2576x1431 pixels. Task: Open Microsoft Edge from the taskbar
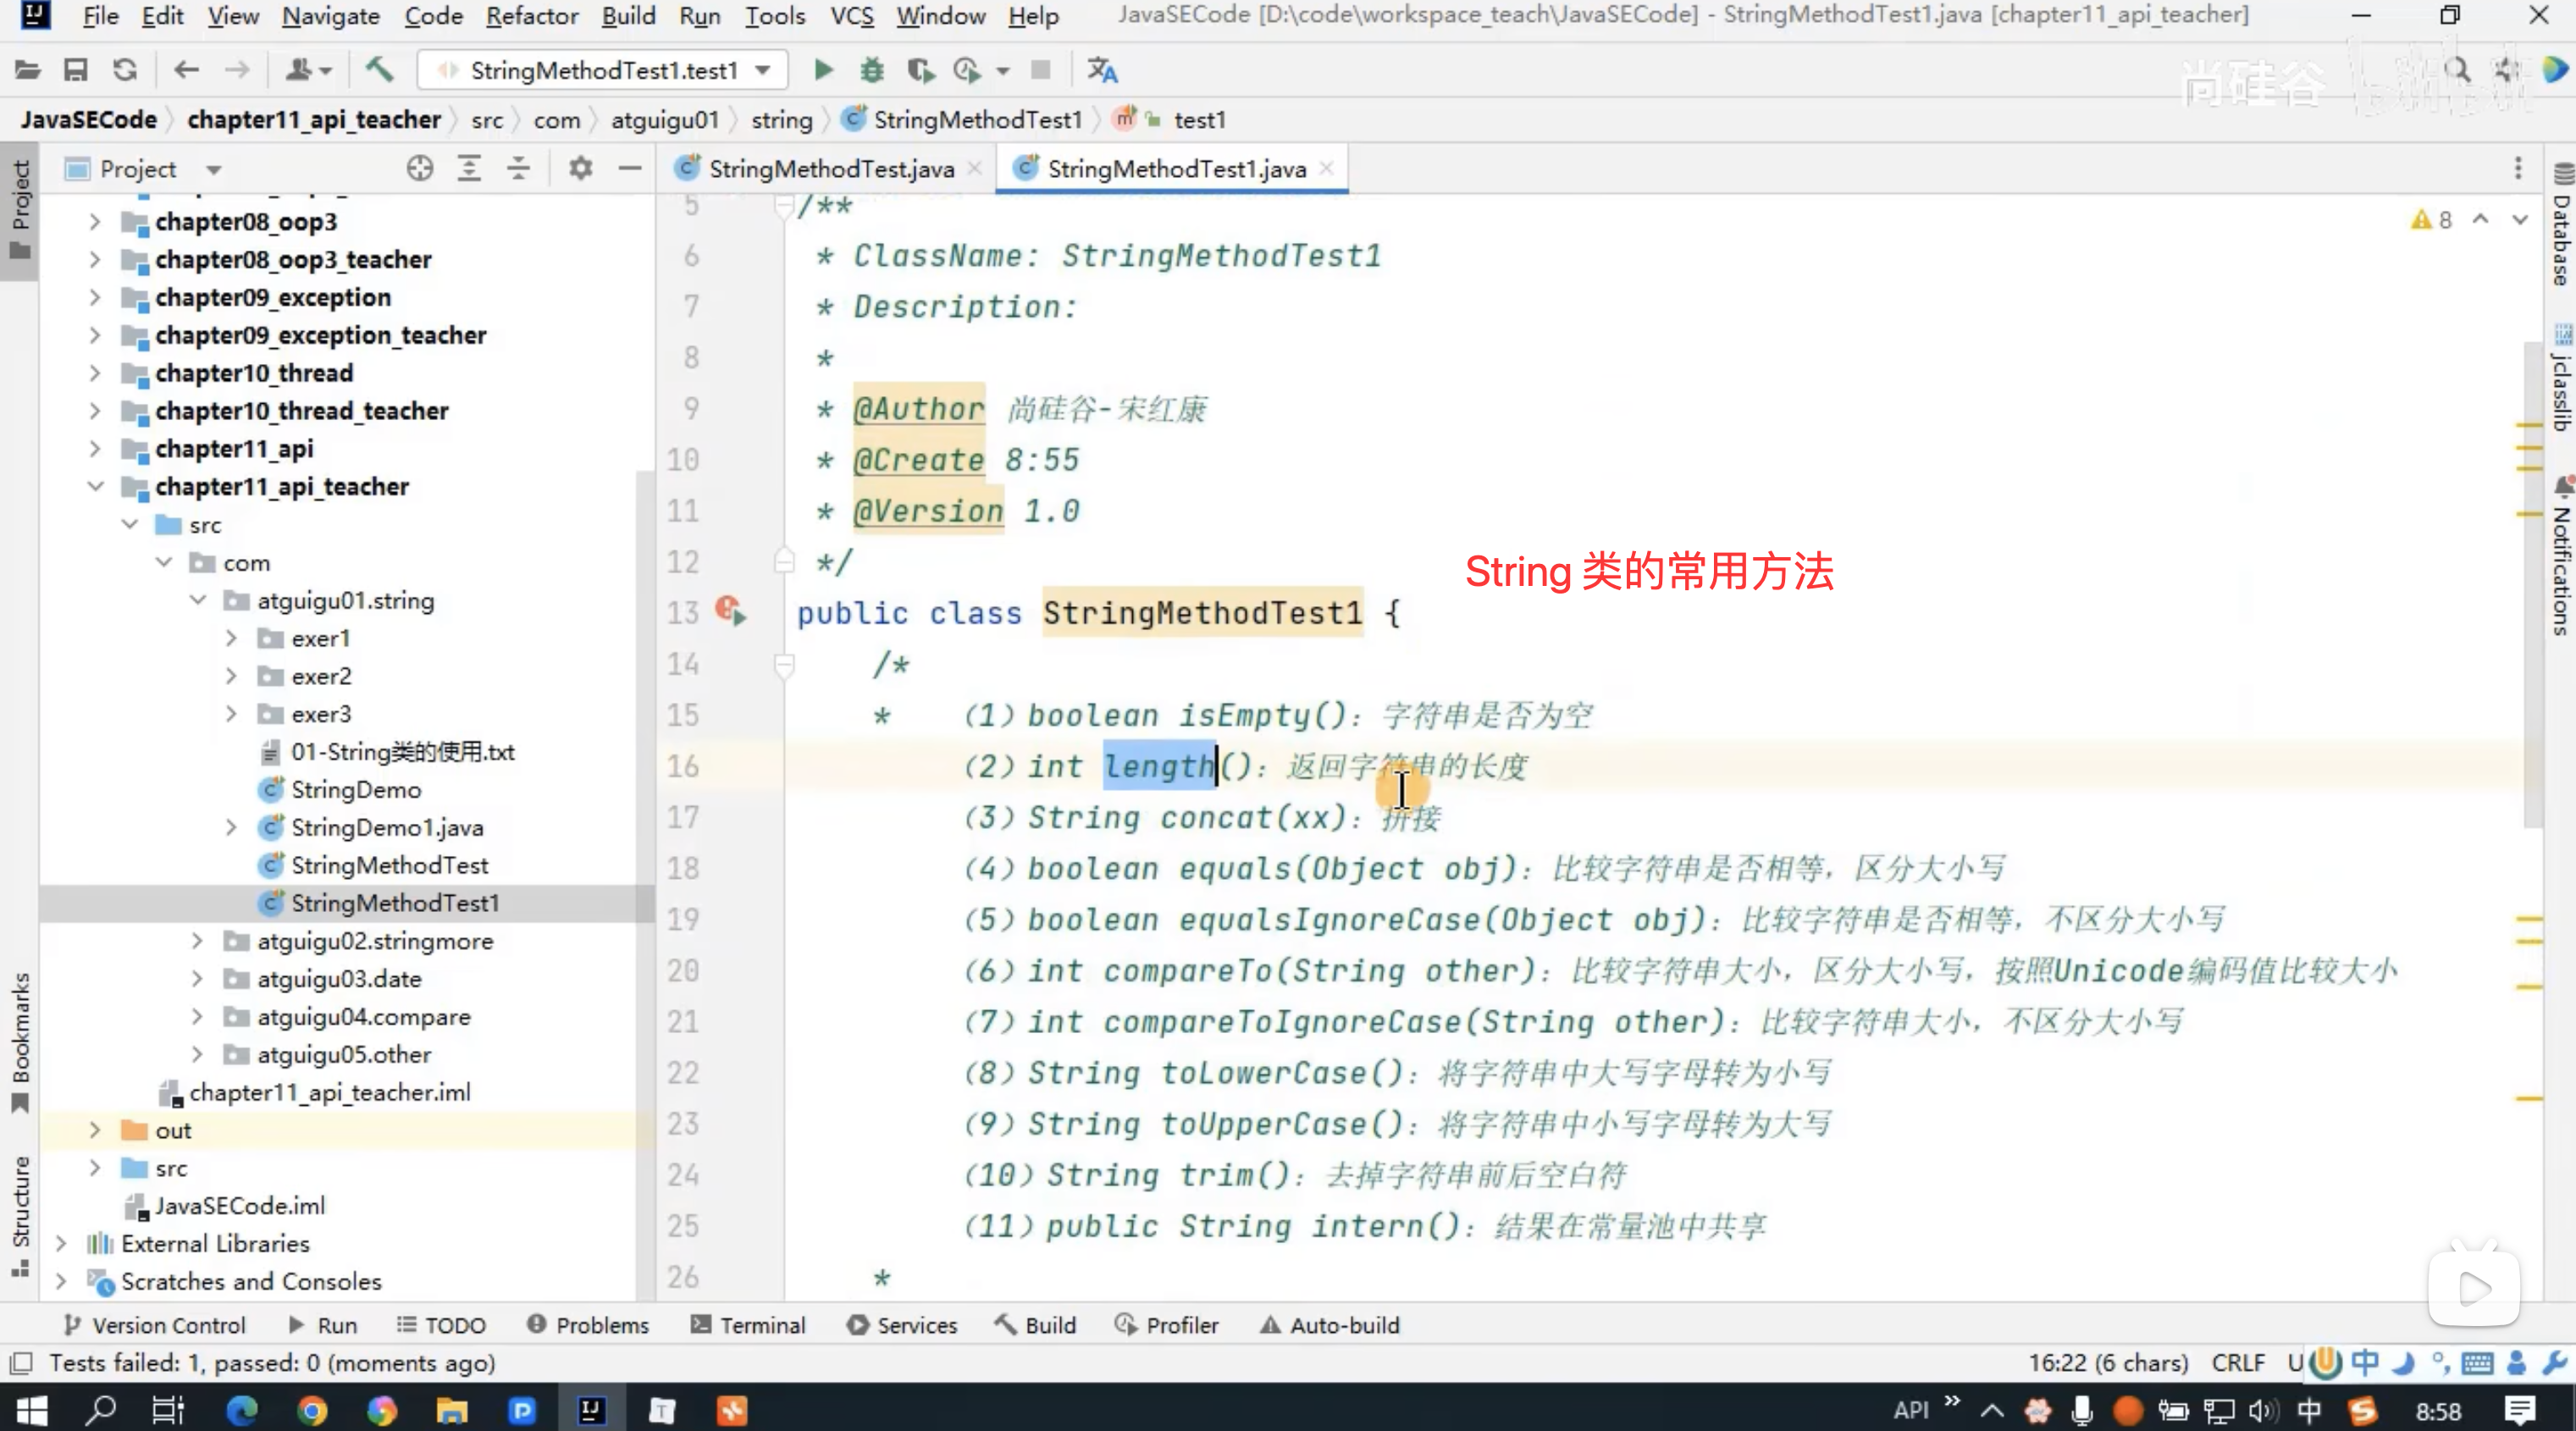tap(242, 1410)
